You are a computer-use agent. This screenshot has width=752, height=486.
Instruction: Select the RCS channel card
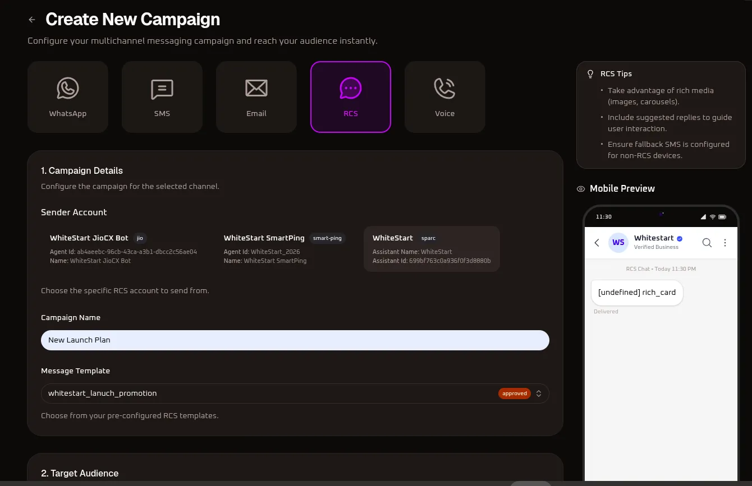351,97
